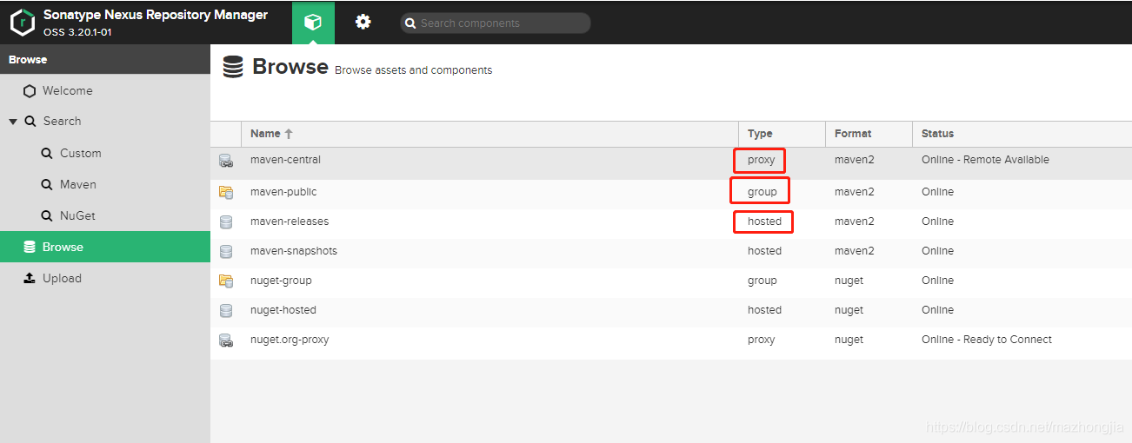1132x443 pixels.
Task: Click the large database icon by Browse title
Action: (x=233, y=67)
